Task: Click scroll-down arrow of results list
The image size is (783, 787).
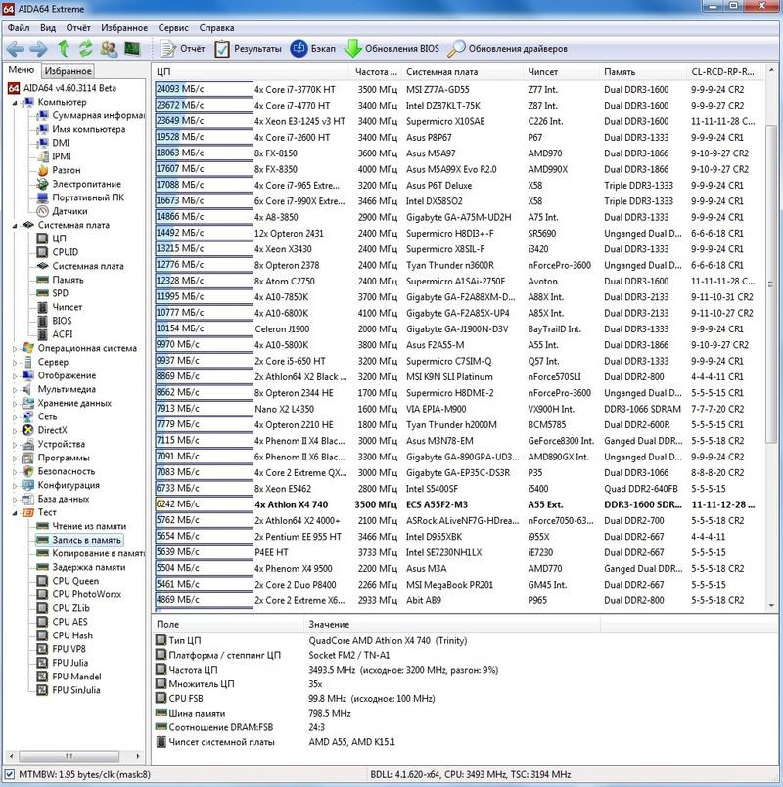Action: (771, 606)
